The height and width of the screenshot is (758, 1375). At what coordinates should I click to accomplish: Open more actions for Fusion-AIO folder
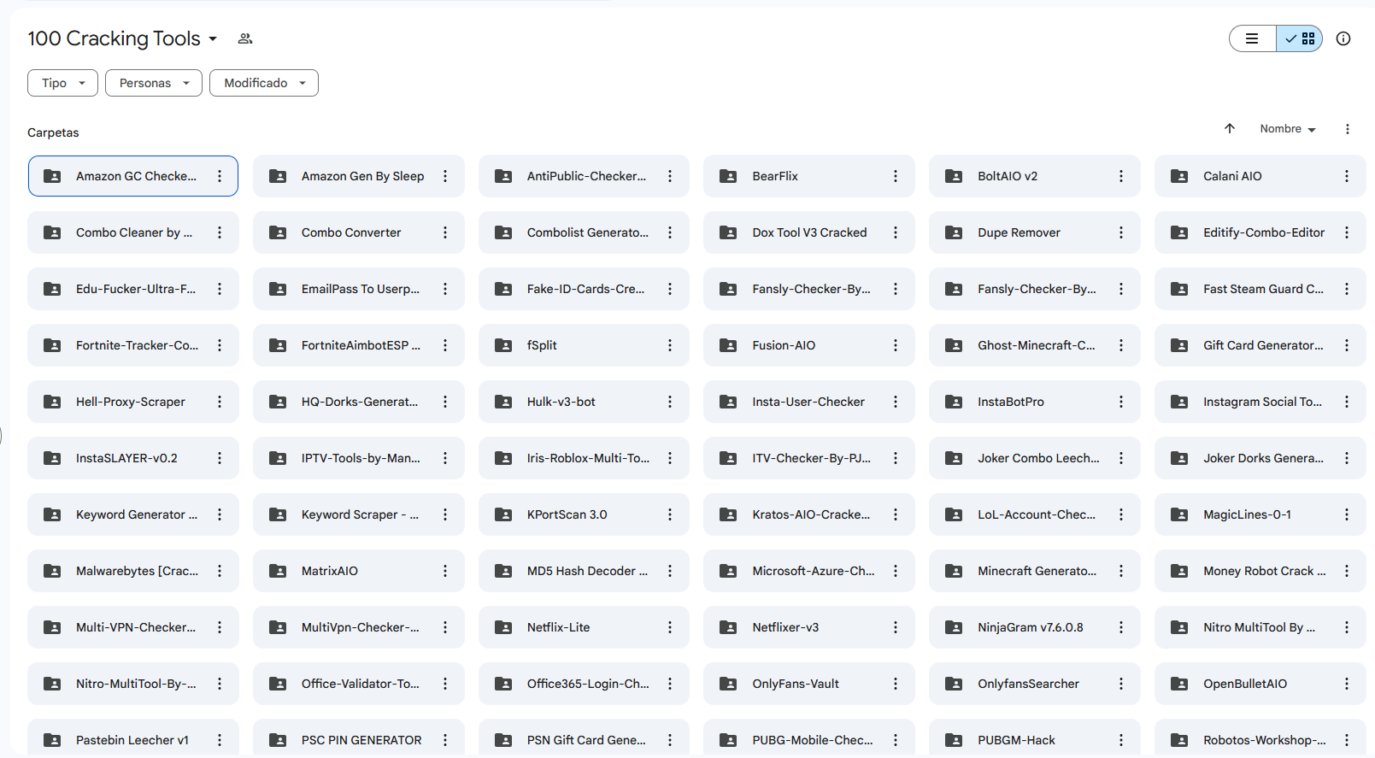pos(896,345)
